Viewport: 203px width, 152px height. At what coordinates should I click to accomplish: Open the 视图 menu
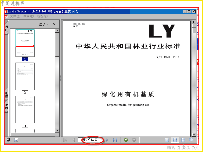click(42, 16)
